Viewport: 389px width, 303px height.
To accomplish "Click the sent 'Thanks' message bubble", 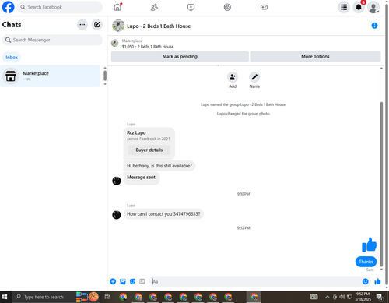I will click(x=366, y=262).
